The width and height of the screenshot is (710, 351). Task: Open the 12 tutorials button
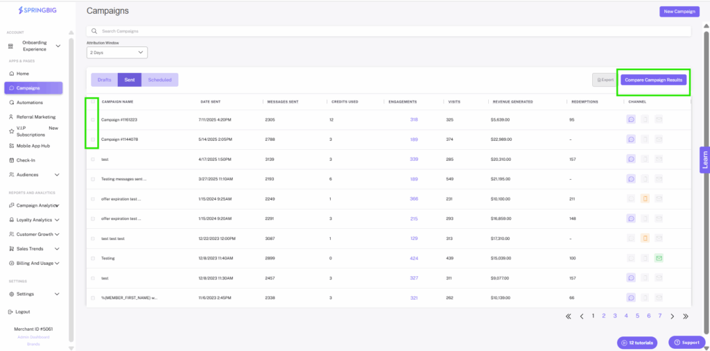pos(637,343)
